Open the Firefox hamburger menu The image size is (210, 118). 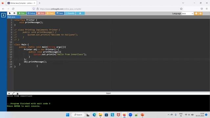coord(207,9)
